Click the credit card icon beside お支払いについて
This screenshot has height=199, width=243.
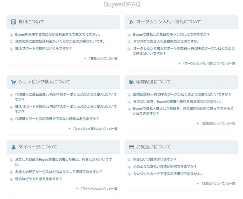131,147
